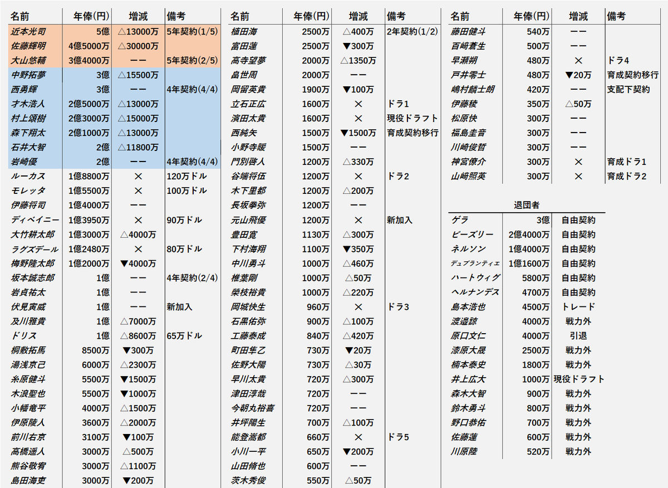The width and height of the screenshot is (668, 488).
Task: Select the change value "▼1500万" for 西純矢
Action: pos(358,133)
